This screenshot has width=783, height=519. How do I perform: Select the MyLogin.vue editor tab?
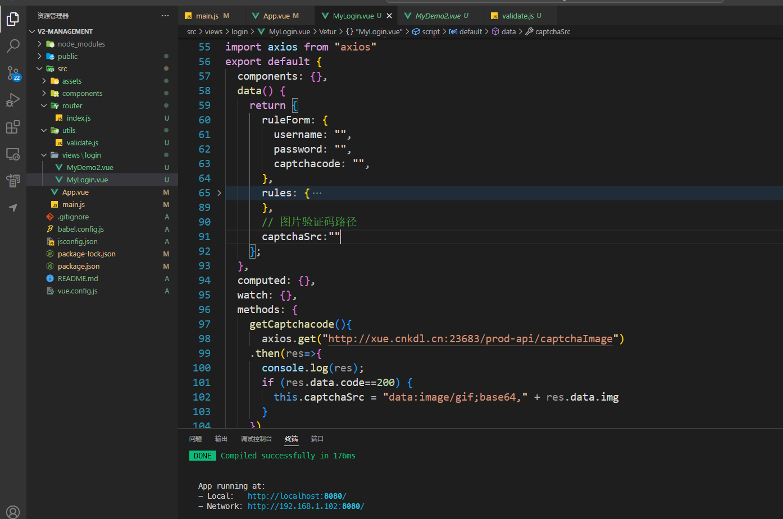pyautogui.click(x=352, y=16)
